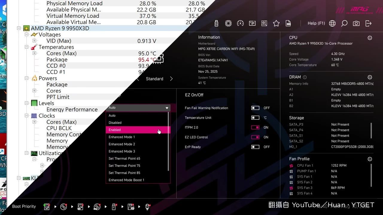Open the hardware monitor board icon
Image resolution: width=383 pixels, height=215 pixels.
click(264, 23)
